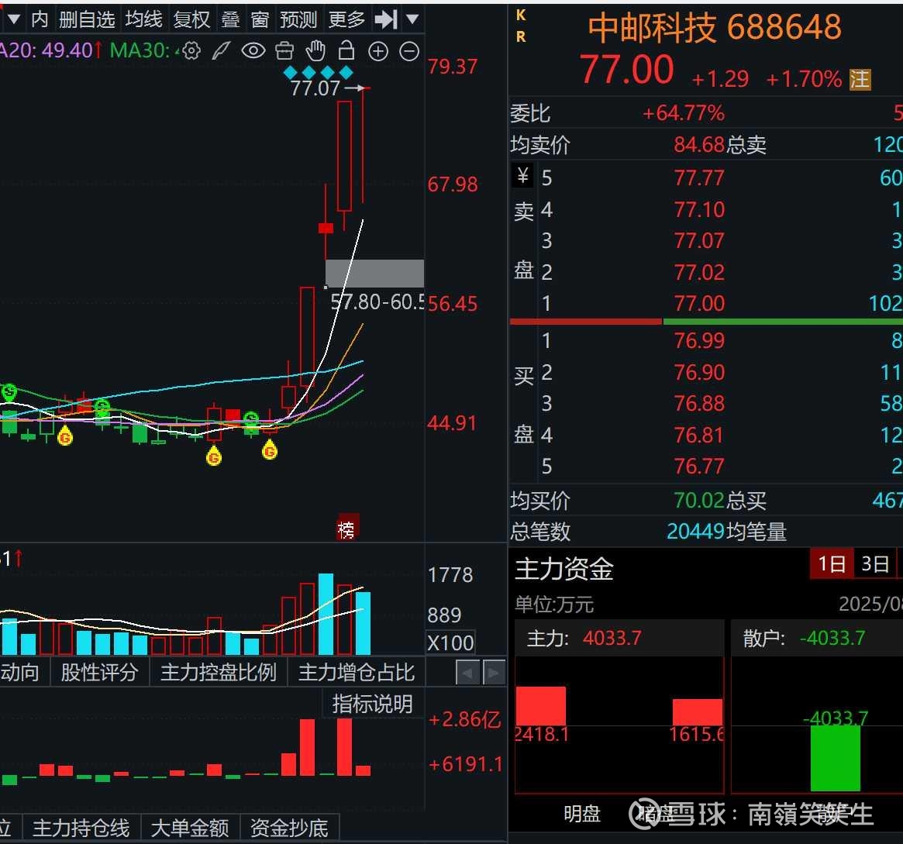Screen dimensions: 903x844
Task: Click the red 2418.1 fund bar
Action: [541, 706]
